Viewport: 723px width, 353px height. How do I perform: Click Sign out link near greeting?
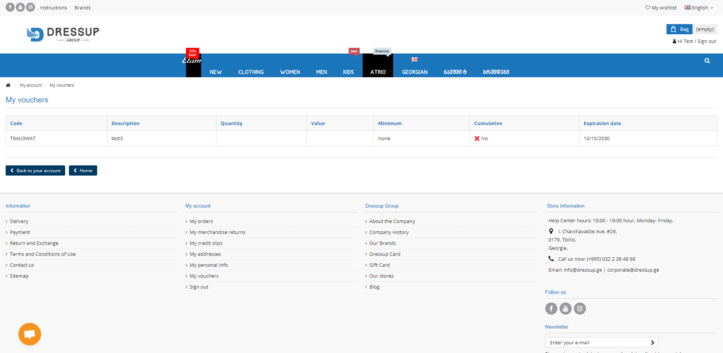706,41
